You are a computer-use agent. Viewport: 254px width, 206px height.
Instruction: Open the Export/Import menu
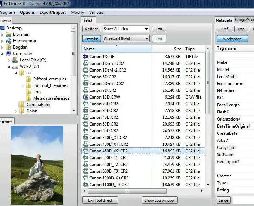[53, 12]
